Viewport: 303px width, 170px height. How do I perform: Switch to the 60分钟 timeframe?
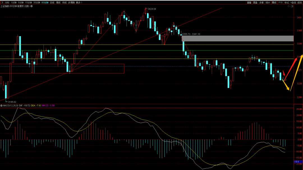[45, 2]
